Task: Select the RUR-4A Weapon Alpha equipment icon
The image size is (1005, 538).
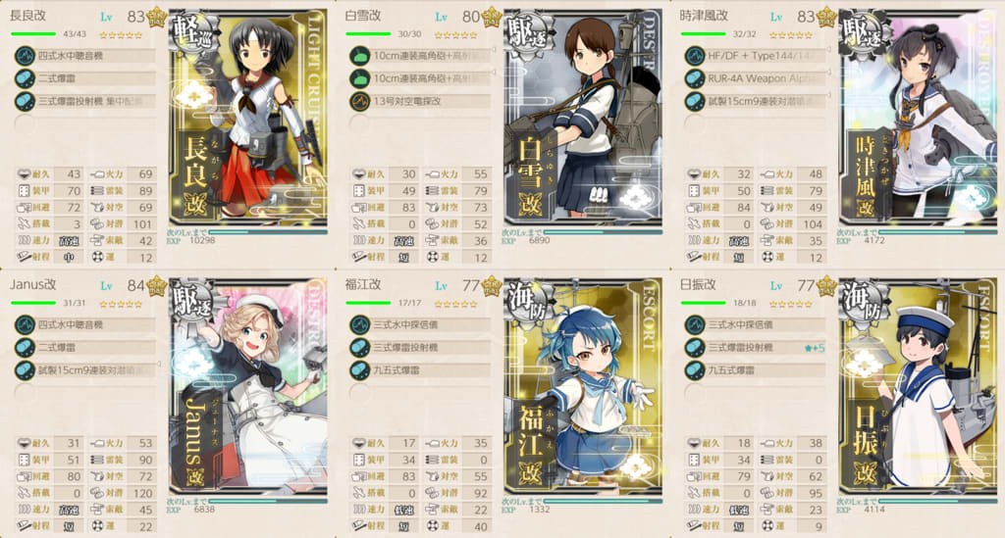Action: 695,79
